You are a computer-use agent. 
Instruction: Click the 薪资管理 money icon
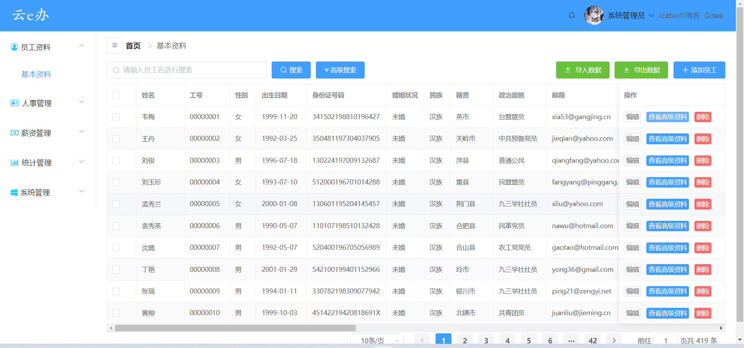coord(14,133)
